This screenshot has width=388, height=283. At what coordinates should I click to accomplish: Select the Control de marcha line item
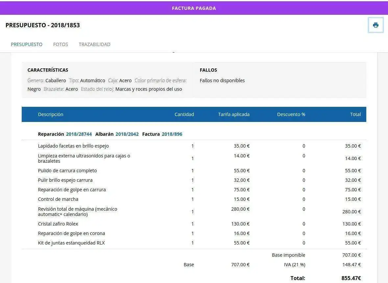point(58,199)
